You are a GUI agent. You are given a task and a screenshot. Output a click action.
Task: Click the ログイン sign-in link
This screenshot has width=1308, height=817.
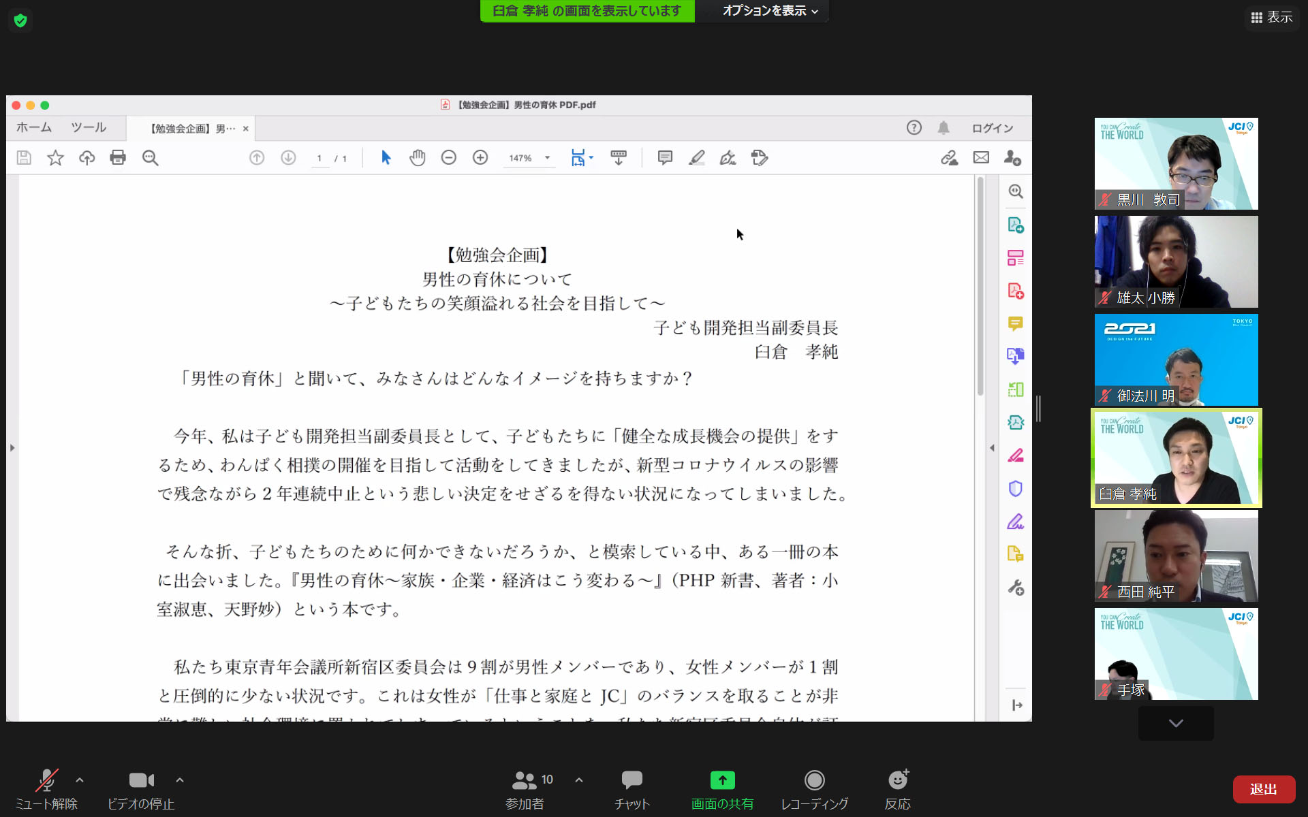[992, 128]
